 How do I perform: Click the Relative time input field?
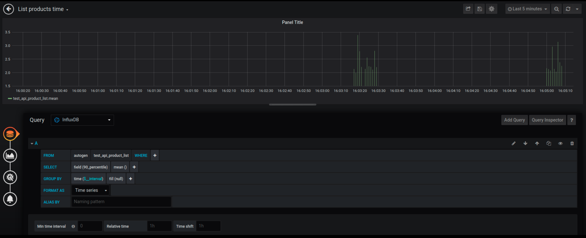coord(159,226)
